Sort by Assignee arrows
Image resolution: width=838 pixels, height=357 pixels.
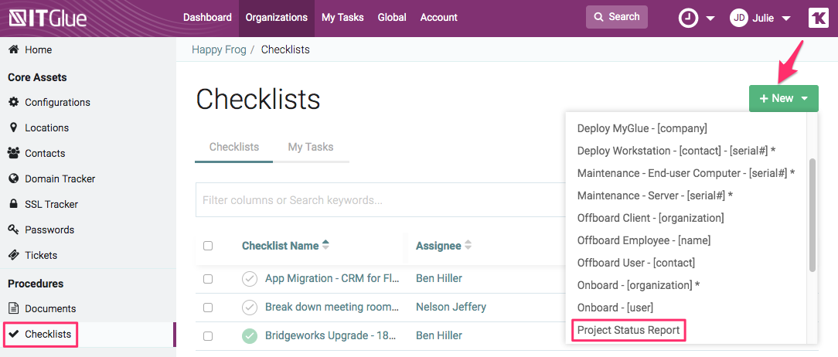click(468, 245)
